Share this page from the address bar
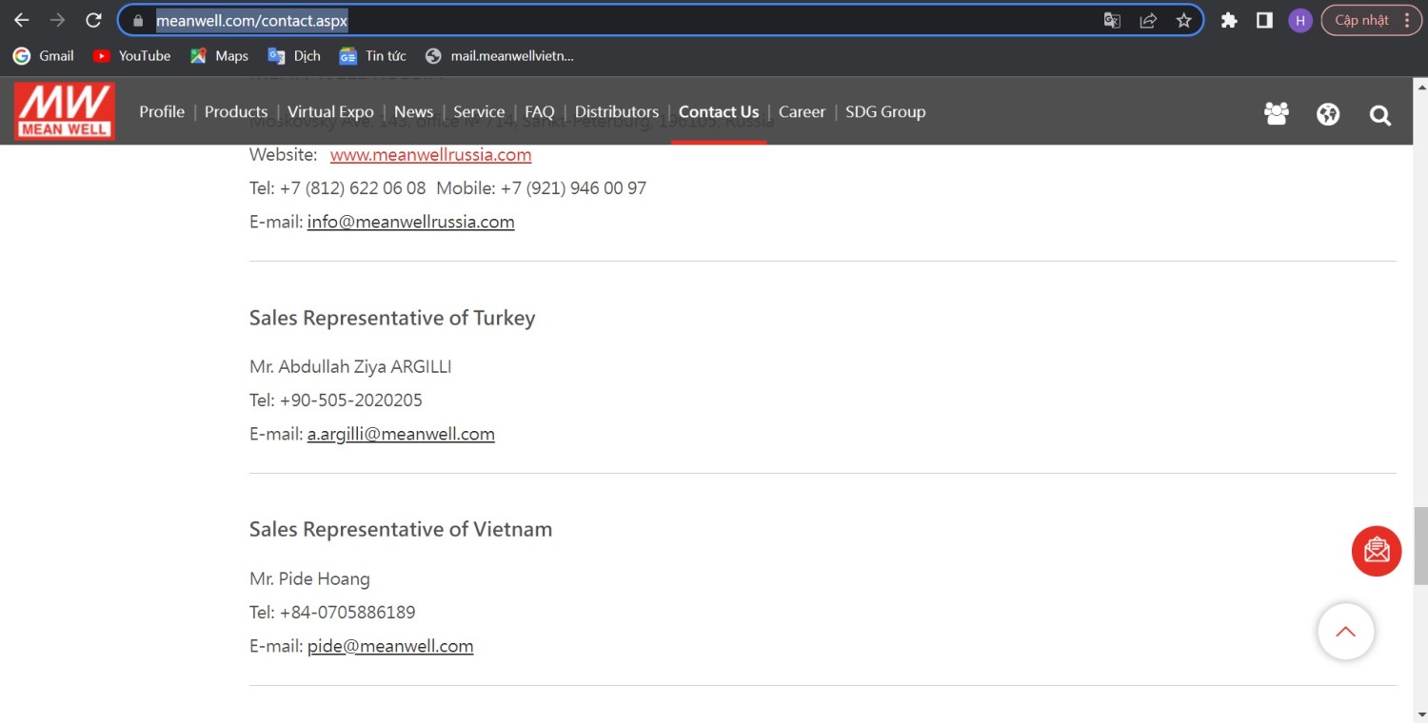The width and height of the screenshot is (1428, 723). pos(1148,20)
